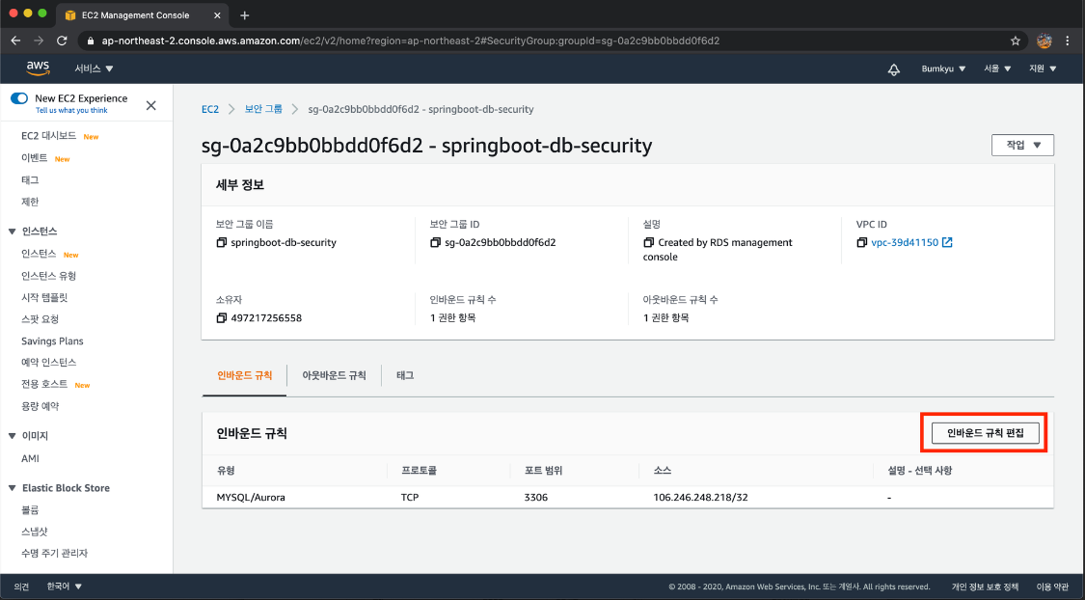Go back in browser history
The width and height of the screenshot is (1085, 600).
pyautogui.click(x=15, y=41)
